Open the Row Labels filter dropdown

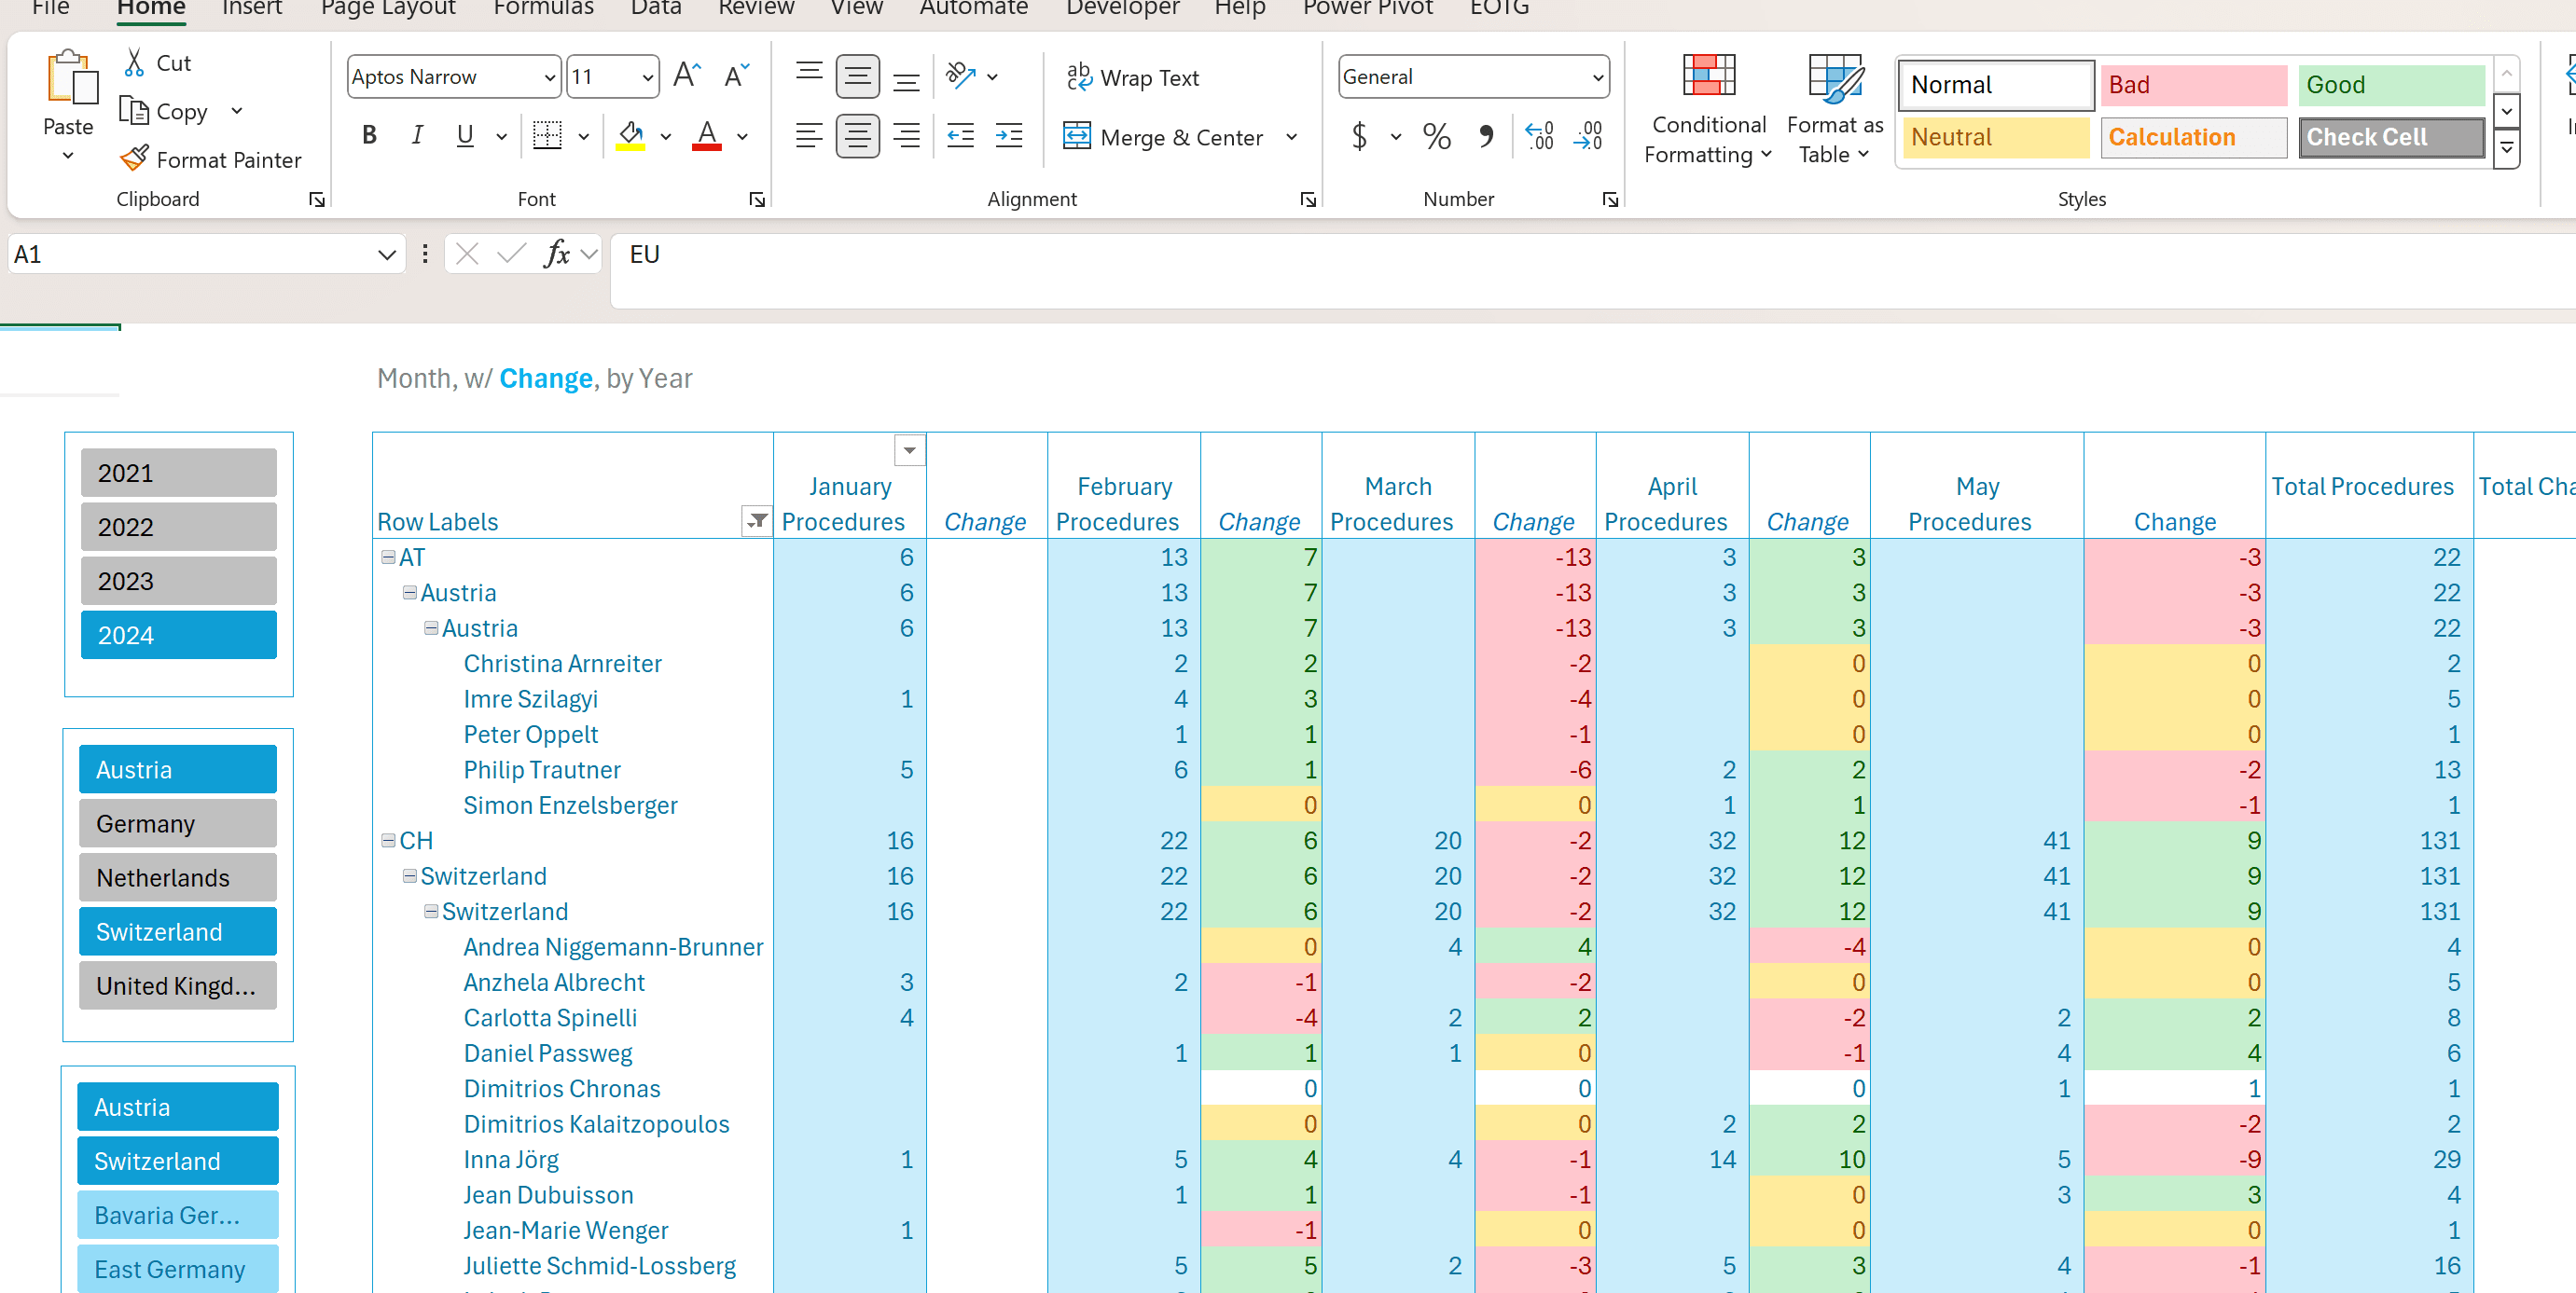[757, 520]
